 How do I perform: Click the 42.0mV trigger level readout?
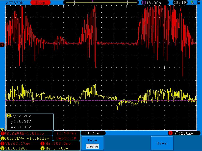tap(187, 133)
